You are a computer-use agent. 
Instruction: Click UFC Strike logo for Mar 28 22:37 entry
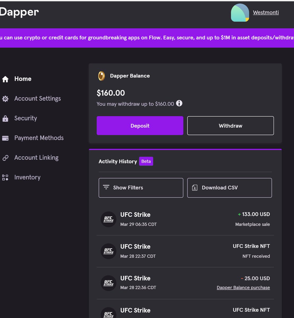(x=108, y=251)
